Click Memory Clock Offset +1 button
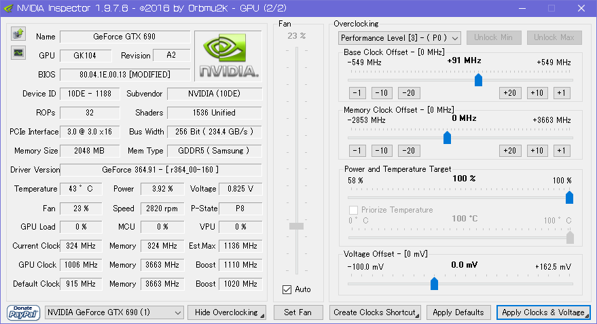The image size is (597, 324). pos(562,151)
